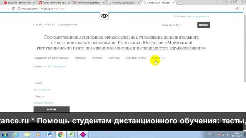Open Новости menu item
The width and height of the screenshot is (246, 138).
80,58
